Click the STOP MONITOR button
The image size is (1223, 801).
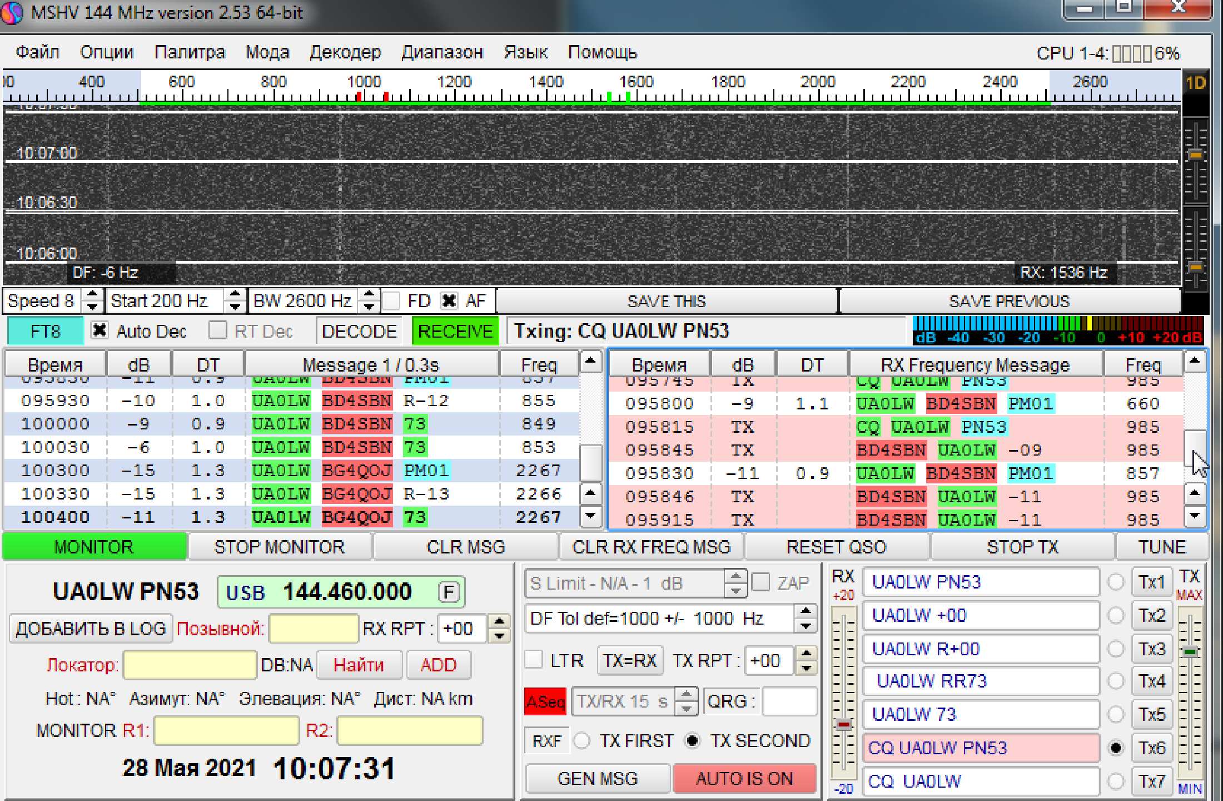tap(280, 547)
